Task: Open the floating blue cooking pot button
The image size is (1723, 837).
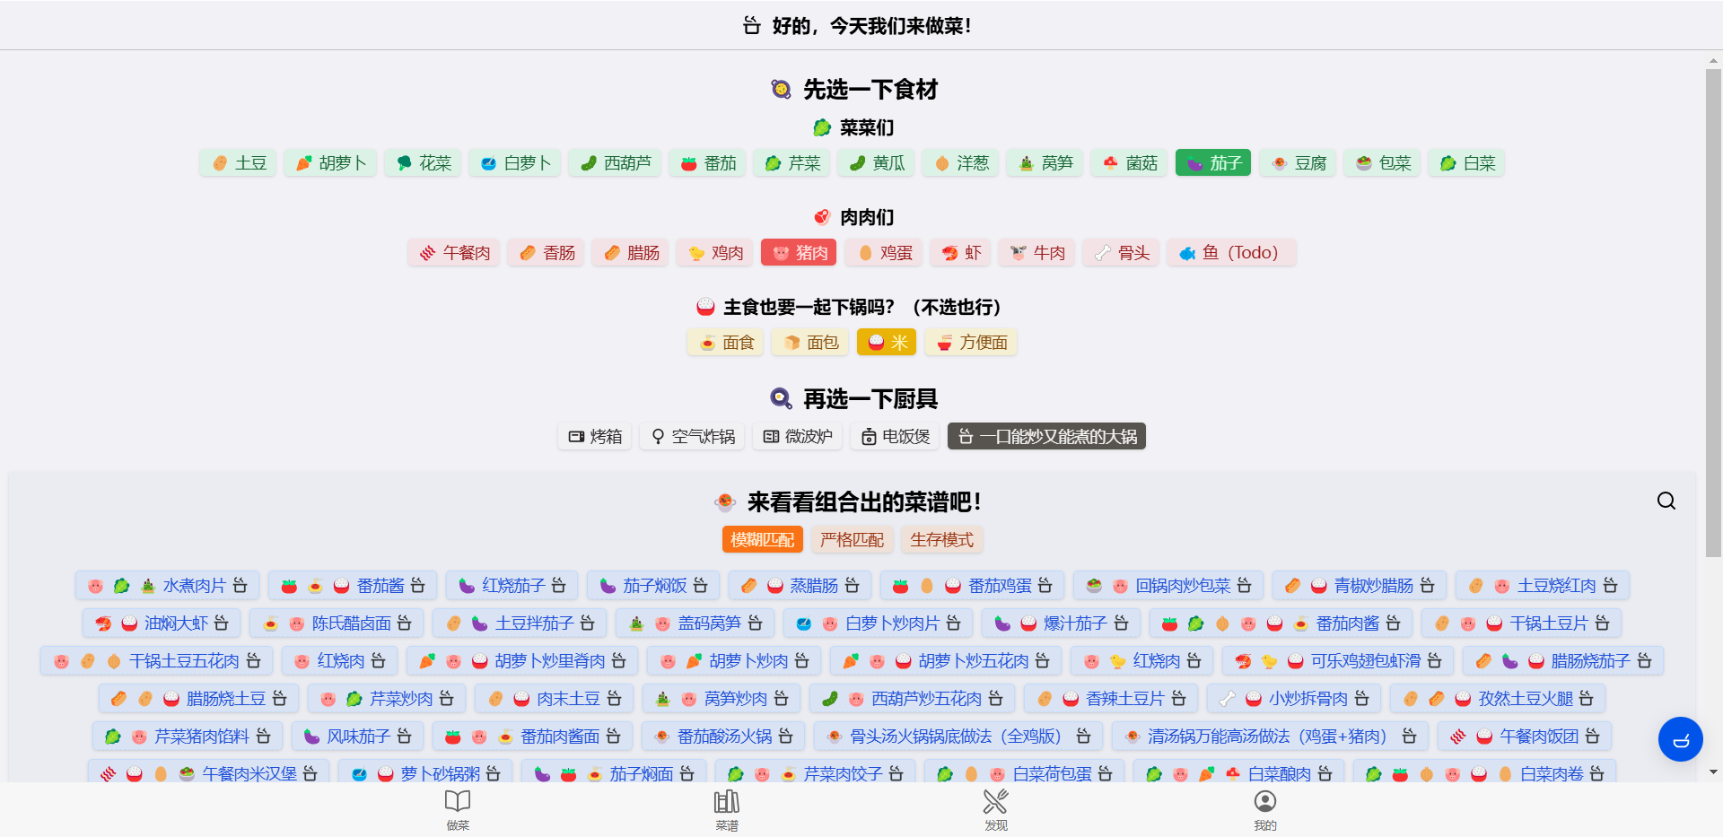Action: pyautogui.click(x=1681, y=739)
